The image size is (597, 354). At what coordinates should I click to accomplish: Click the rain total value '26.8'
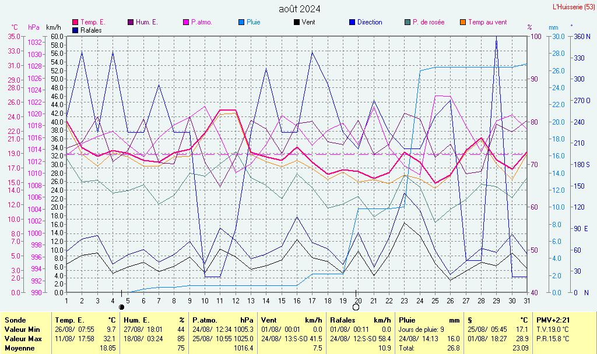[x=454, y=348]
